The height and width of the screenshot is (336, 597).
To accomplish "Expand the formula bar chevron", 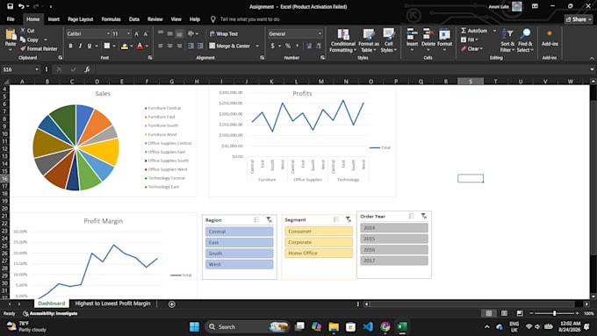I will 592,69.
